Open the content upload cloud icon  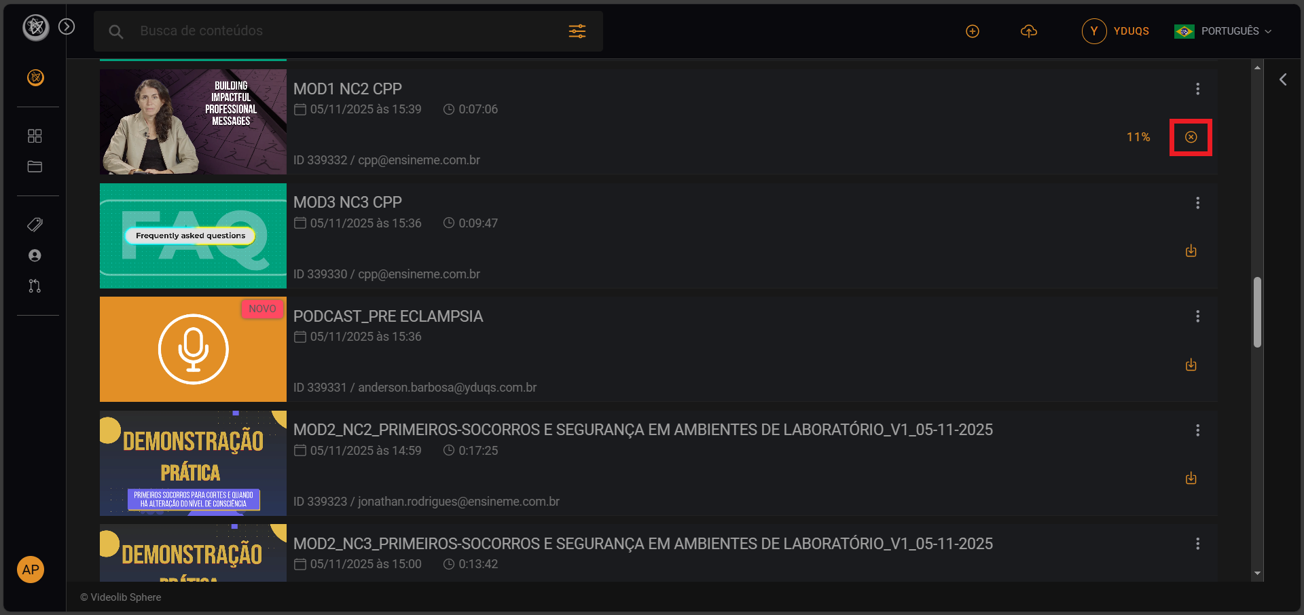pos(1029,31)
